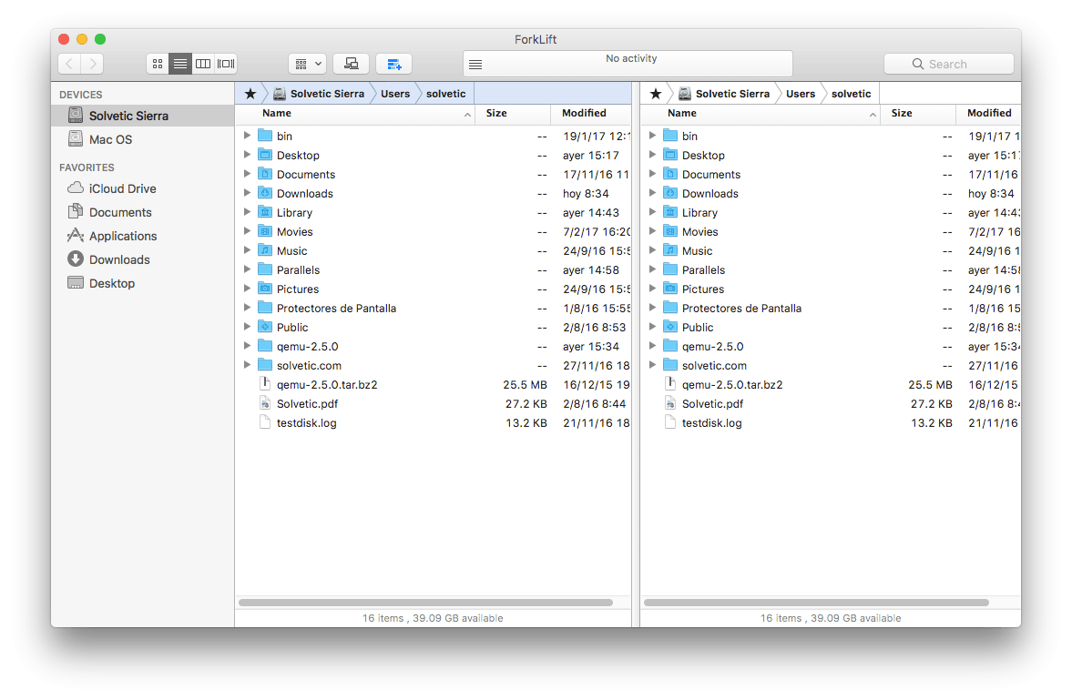Select Desktop folder icon in right pane
This screenshot has width=1072, height=700.
pyautogui.click(x=670, y=155)
